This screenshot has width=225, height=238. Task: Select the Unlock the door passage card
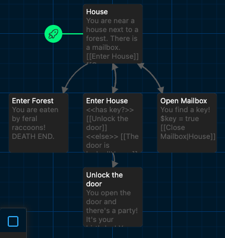[x=113, y=197]
